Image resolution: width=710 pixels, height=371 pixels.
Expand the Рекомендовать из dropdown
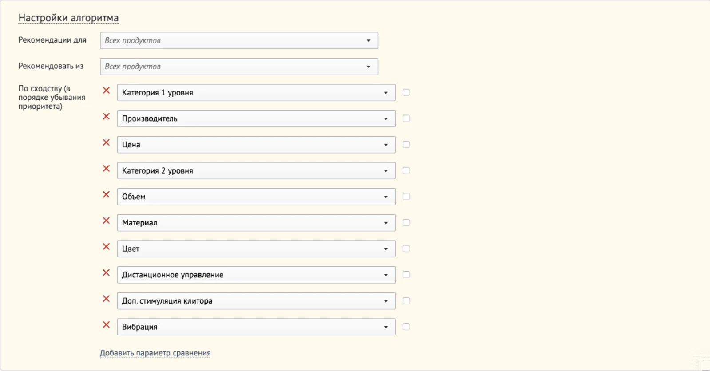coord(239,67)
